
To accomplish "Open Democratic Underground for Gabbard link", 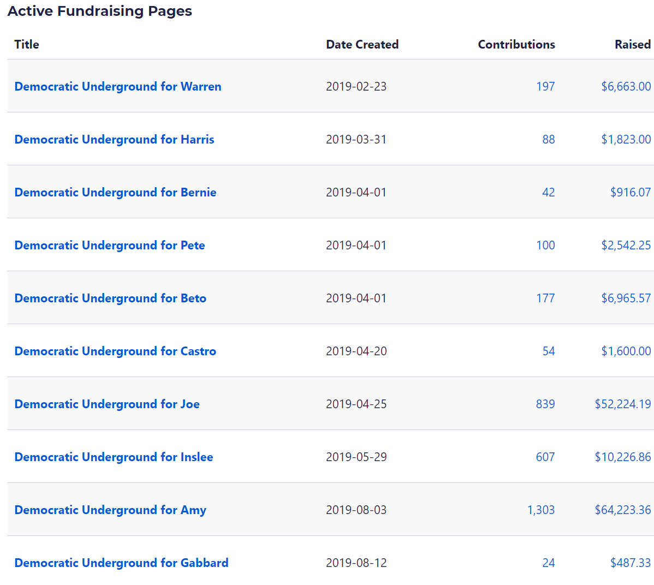I will tap(121, 563).
